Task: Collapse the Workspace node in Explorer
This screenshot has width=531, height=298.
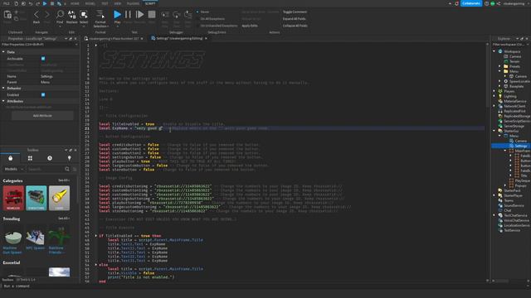Action: (494, 51)
